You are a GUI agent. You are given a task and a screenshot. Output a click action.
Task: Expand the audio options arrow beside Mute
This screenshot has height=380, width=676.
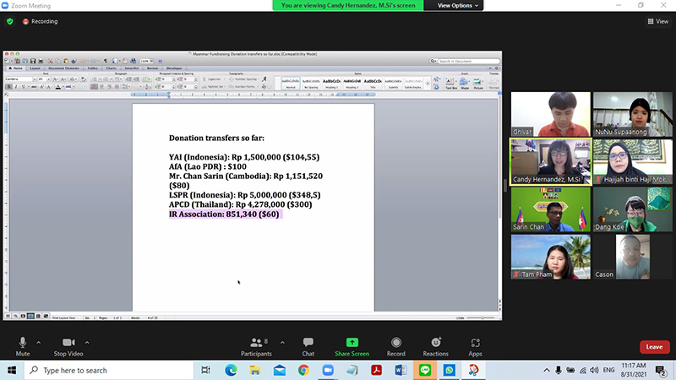click(38, 343)
